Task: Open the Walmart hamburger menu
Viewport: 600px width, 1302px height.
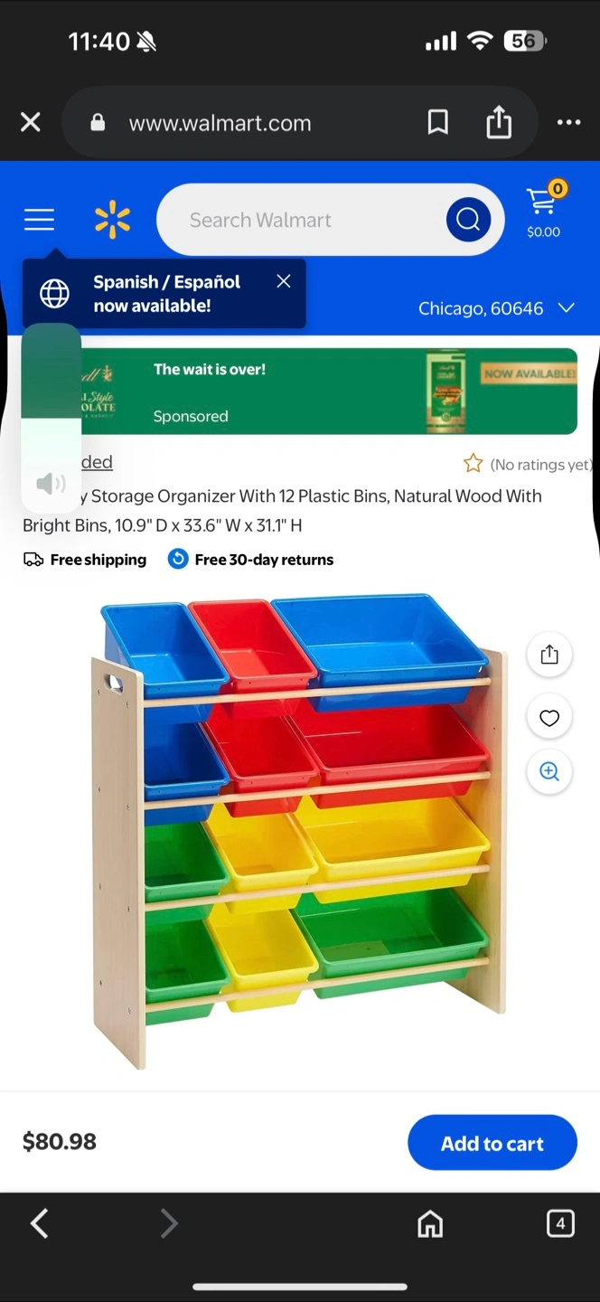Action: coord(39,220)
